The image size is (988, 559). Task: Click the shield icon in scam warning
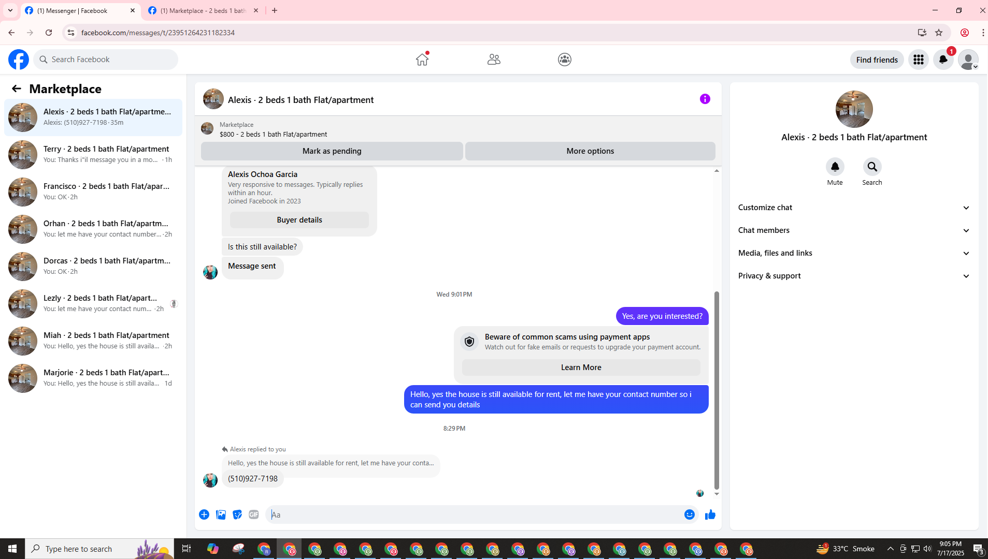point(469,342)
